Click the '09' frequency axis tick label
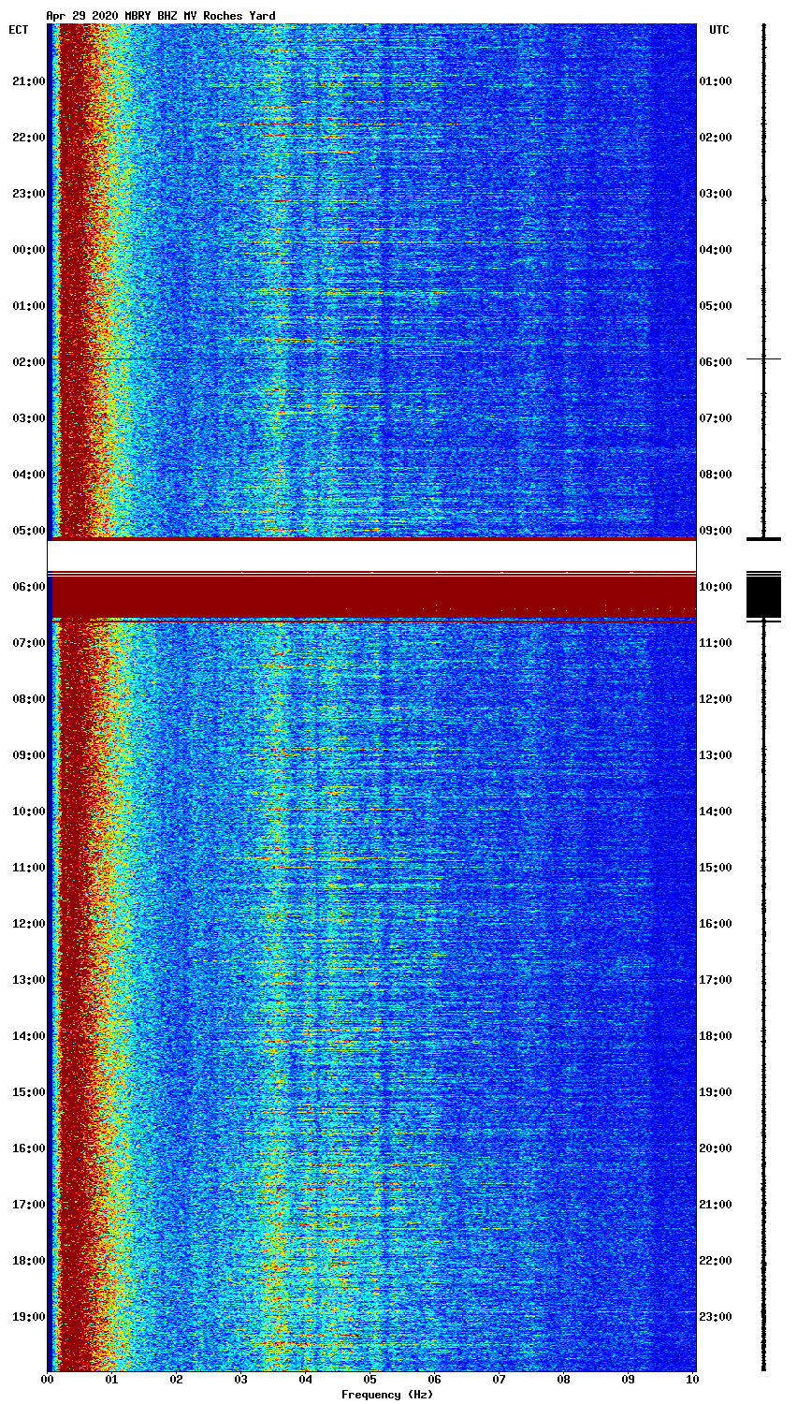Viewport: 797px width, 1404px height. [629, 1380]
